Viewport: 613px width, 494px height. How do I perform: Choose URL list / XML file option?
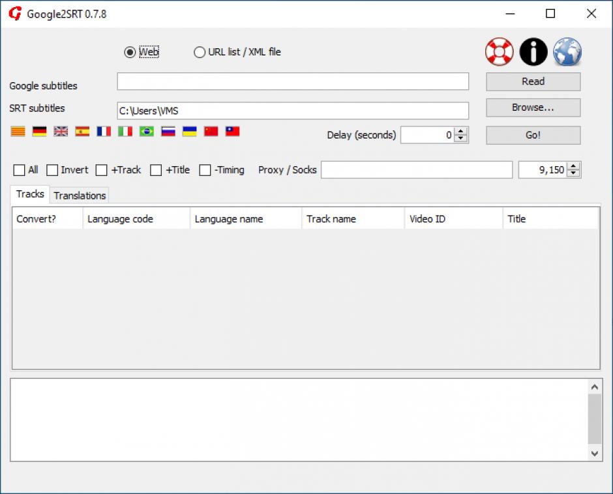[237, 52]
